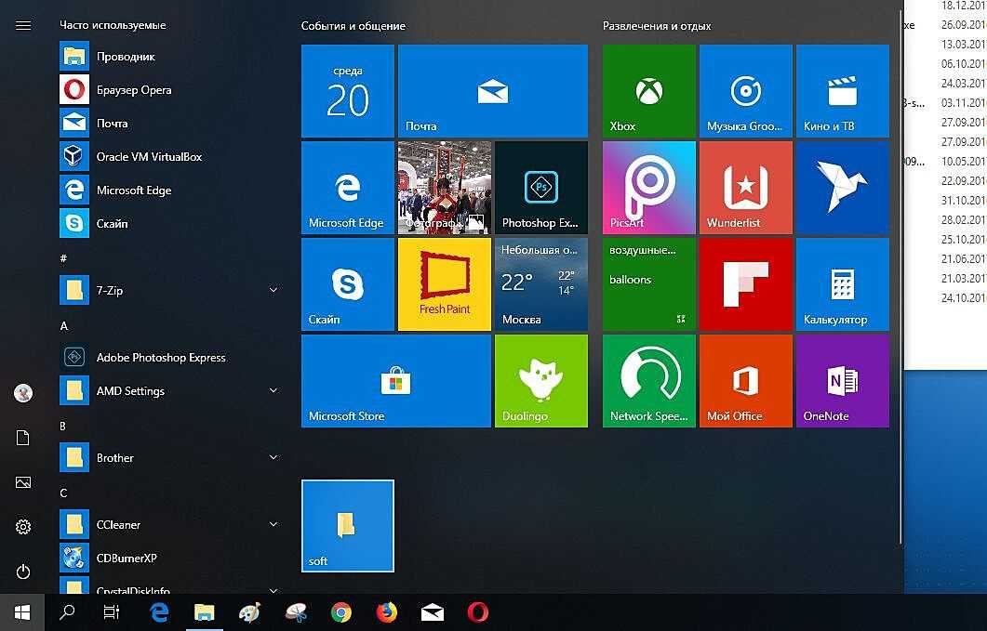This screenshot has height=631, width=987.
Task: Open Task View on the taskbar
Action: pos(112,612)
